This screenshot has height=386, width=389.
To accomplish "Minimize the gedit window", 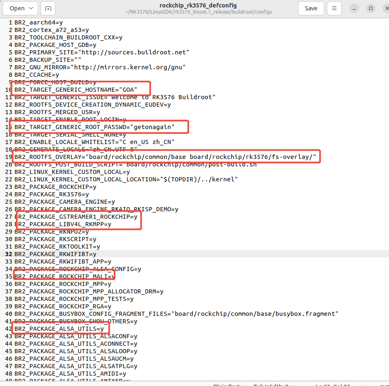I will pos(354,8).
